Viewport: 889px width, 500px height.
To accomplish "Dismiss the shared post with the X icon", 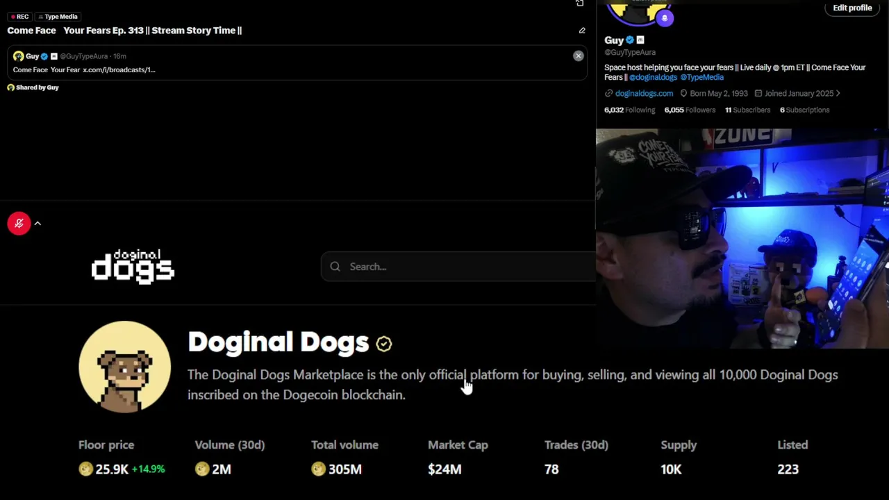I will (578, 56).
